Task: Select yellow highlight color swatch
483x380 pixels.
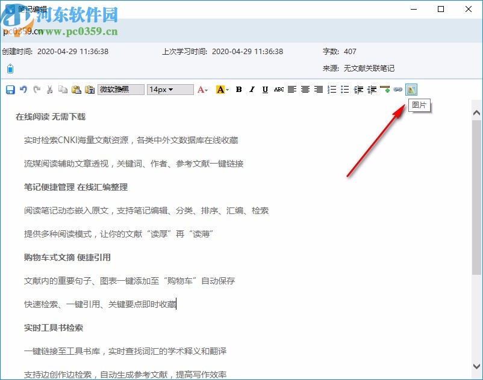Action: pyautogui.click(x=220, y=89)
